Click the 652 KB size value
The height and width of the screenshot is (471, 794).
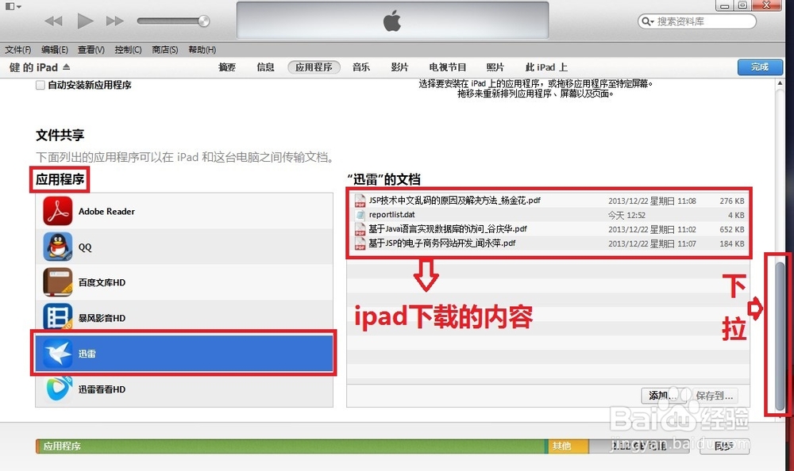(732, 229)
